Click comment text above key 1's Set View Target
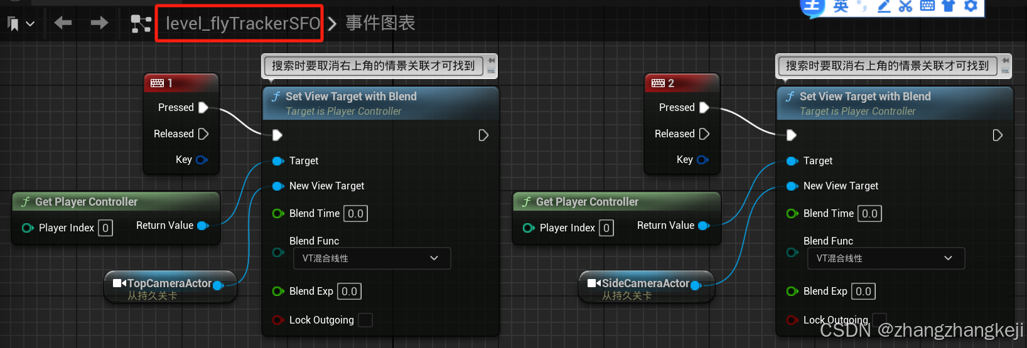1027x348 pixels. point(374,66)
